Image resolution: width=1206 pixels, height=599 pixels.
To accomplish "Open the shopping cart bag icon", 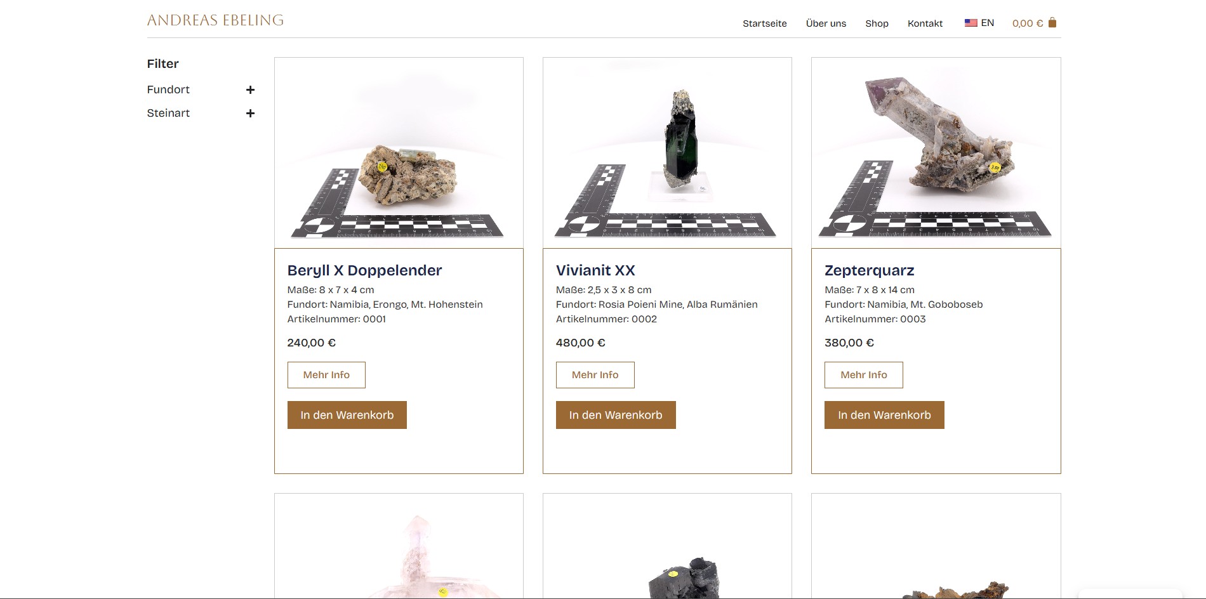I will click(x=1052, y=23).
